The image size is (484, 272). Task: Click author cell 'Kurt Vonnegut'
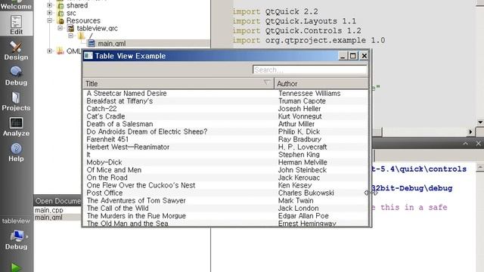click(299, 116)
